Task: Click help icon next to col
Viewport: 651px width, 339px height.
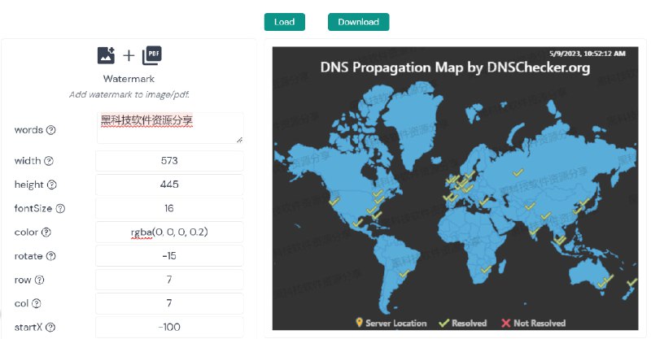Action: [37, 304]
